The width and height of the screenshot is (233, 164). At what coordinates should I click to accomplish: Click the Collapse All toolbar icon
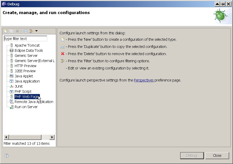tap(25, 31)
